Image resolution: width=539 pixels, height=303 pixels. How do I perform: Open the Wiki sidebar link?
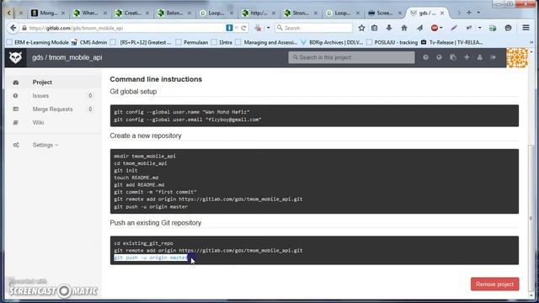click(x=38, y=123)
